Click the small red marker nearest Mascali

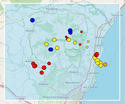(x=81, y=32)
